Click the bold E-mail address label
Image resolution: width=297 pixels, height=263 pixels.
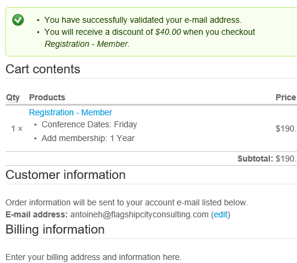pos(37,214)
